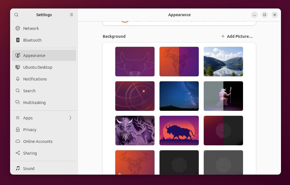Screen dimensions: 290x185
Task: Open Bluetooth settings via its icon
Action: tap(18, 40)
